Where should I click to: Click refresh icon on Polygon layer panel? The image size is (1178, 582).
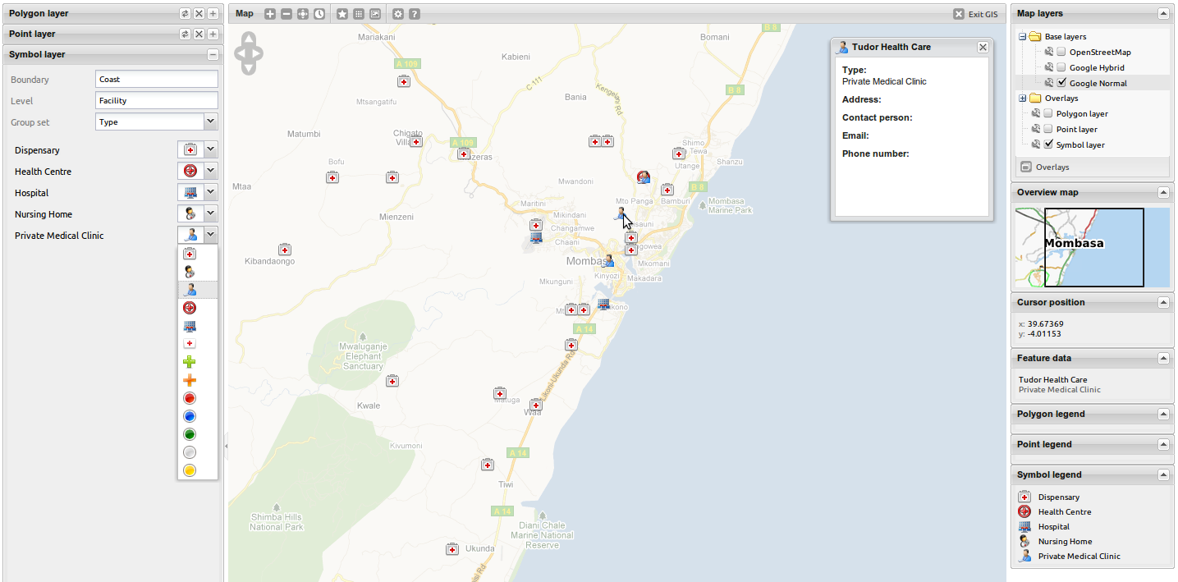pyautogui.click(x=185, y=13)
